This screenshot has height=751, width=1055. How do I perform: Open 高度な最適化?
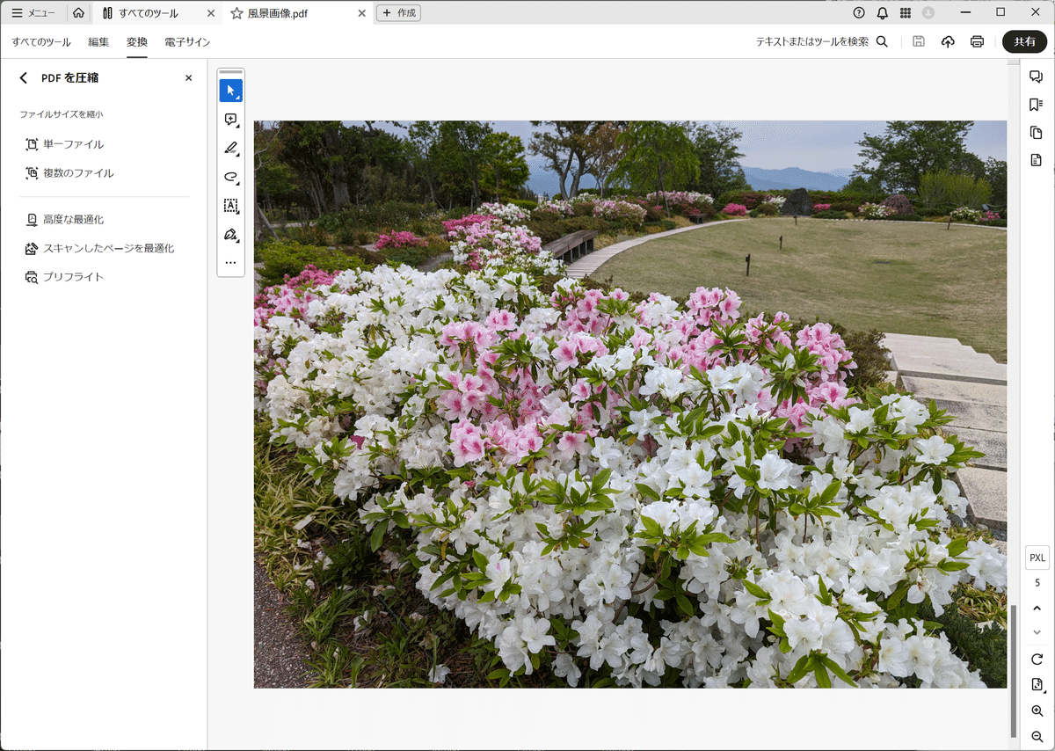(x=64, y=219)
